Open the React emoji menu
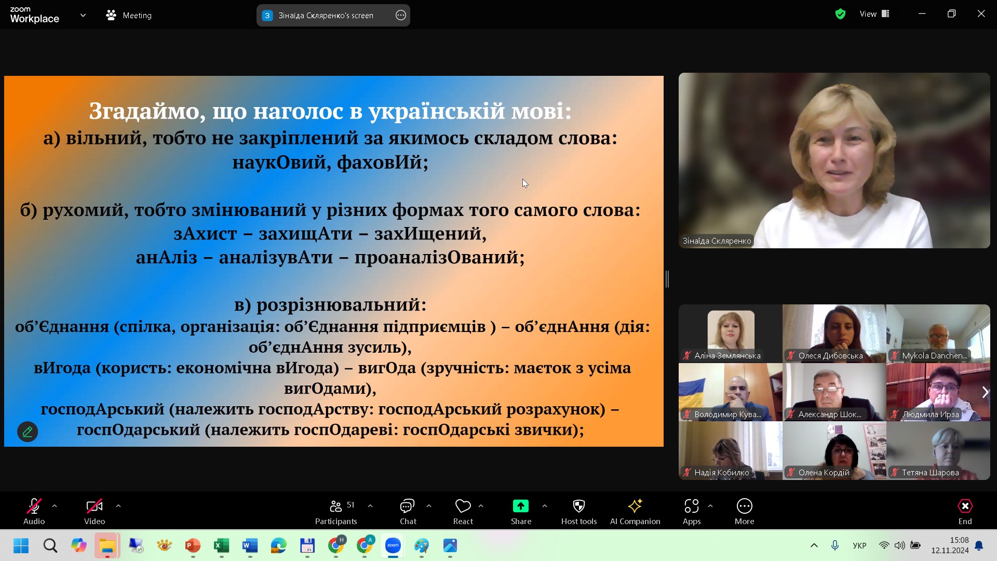 463,512
